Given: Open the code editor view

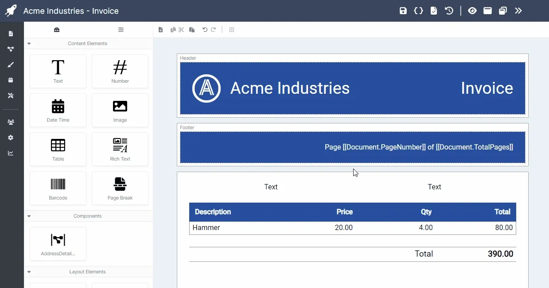Looking at the screenshot, I should pyautogui.click(x=419, y=11).
